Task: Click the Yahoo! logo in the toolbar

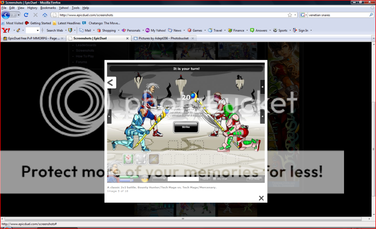Action: point(6,30)
